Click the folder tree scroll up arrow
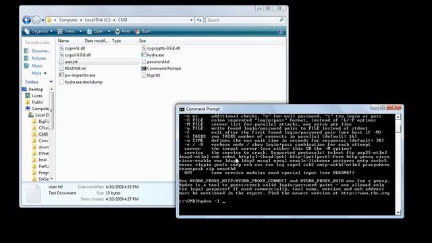This screenshot has height=243, width=432. [51, 89]
